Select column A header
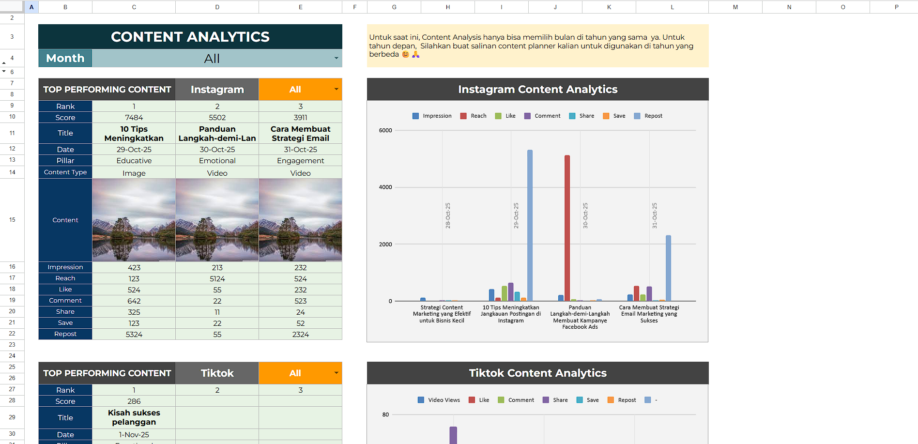The width and height of the screenshot is (918, 444). pyautogui.click(x=31, y=7)
